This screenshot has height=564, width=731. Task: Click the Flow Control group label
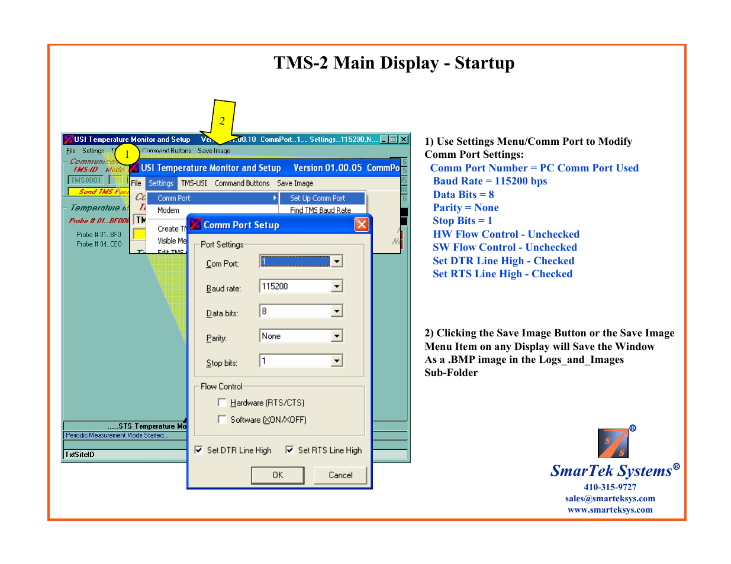221,386
